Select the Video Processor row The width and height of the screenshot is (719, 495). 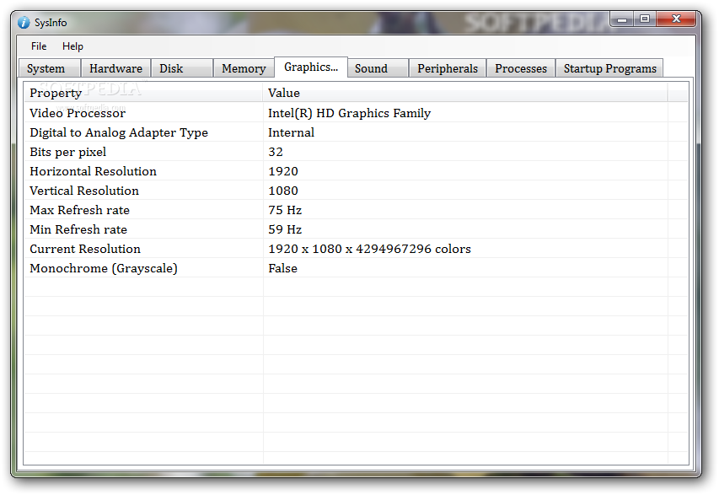coord(356,113)
